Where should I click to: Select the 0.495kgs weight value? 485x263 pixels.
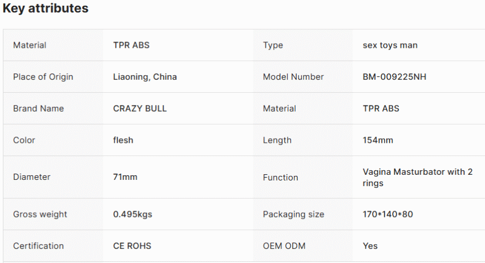(133, 214)
